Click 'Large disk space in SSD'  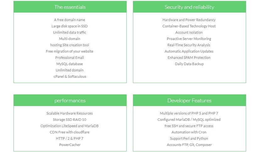pyautogui.click(x=69, y=26)
